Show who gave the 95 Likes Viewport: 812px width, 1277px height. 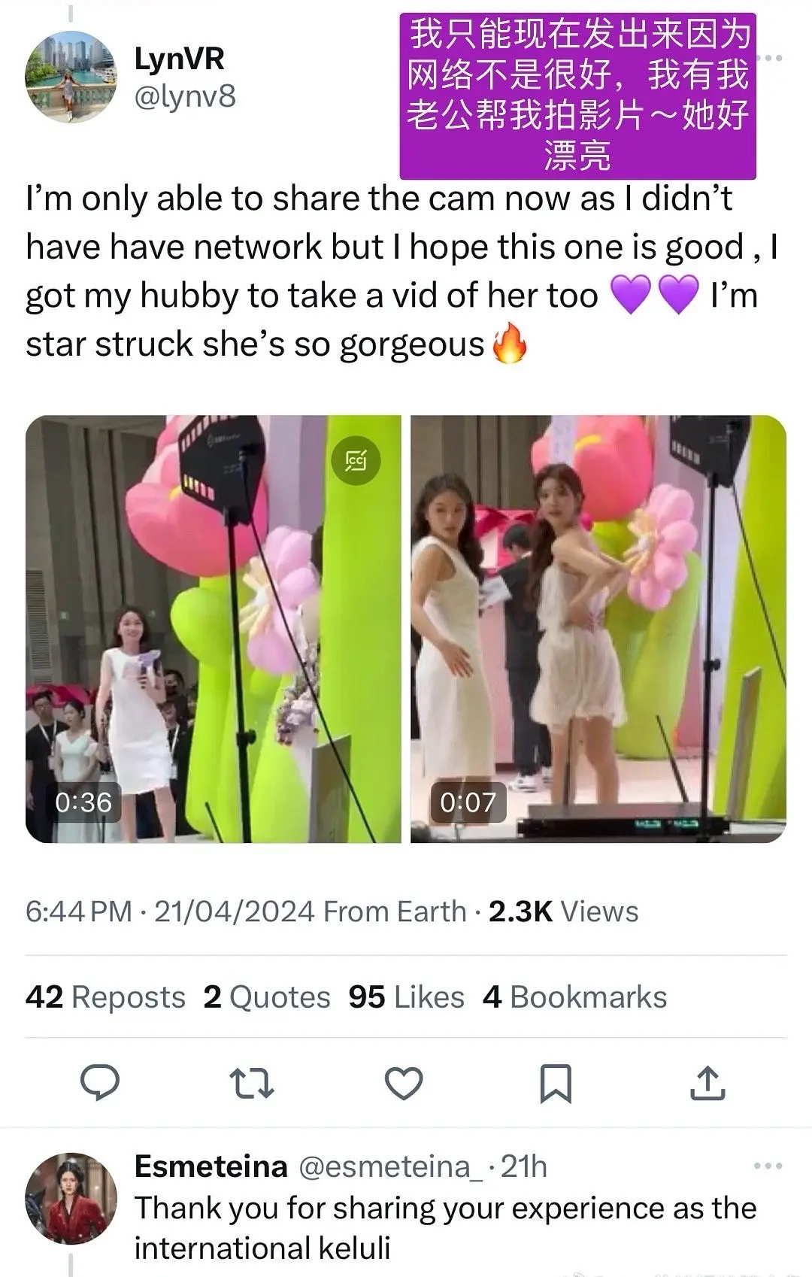click(406, 997)
